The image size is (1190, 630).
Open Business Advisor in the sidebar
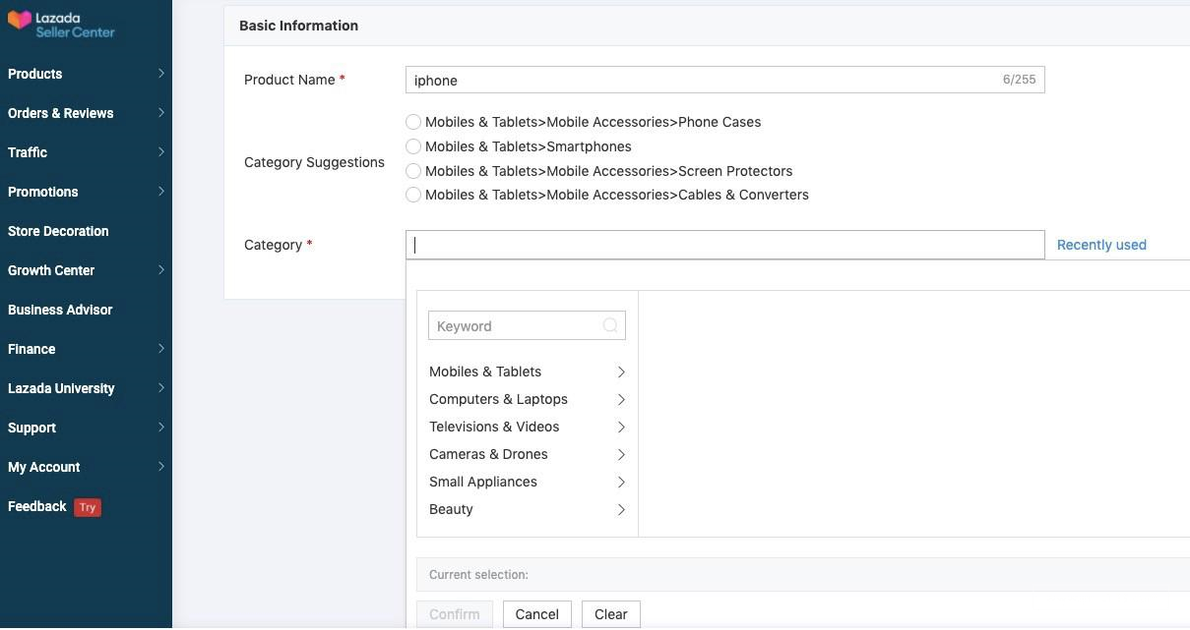click(60, 310)
